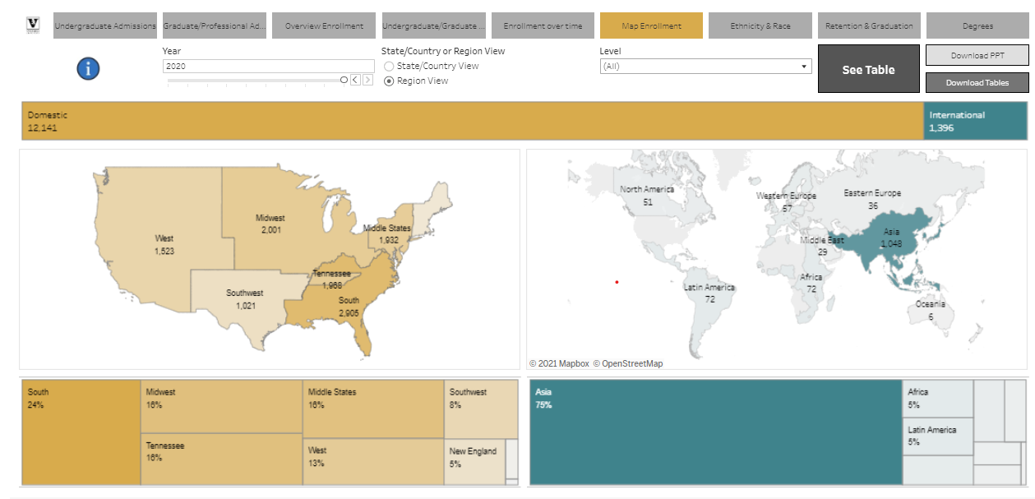This screenshot has height=499, width=1035.
Task: Click the Year slider handle
Action: (x=344, y=80)
